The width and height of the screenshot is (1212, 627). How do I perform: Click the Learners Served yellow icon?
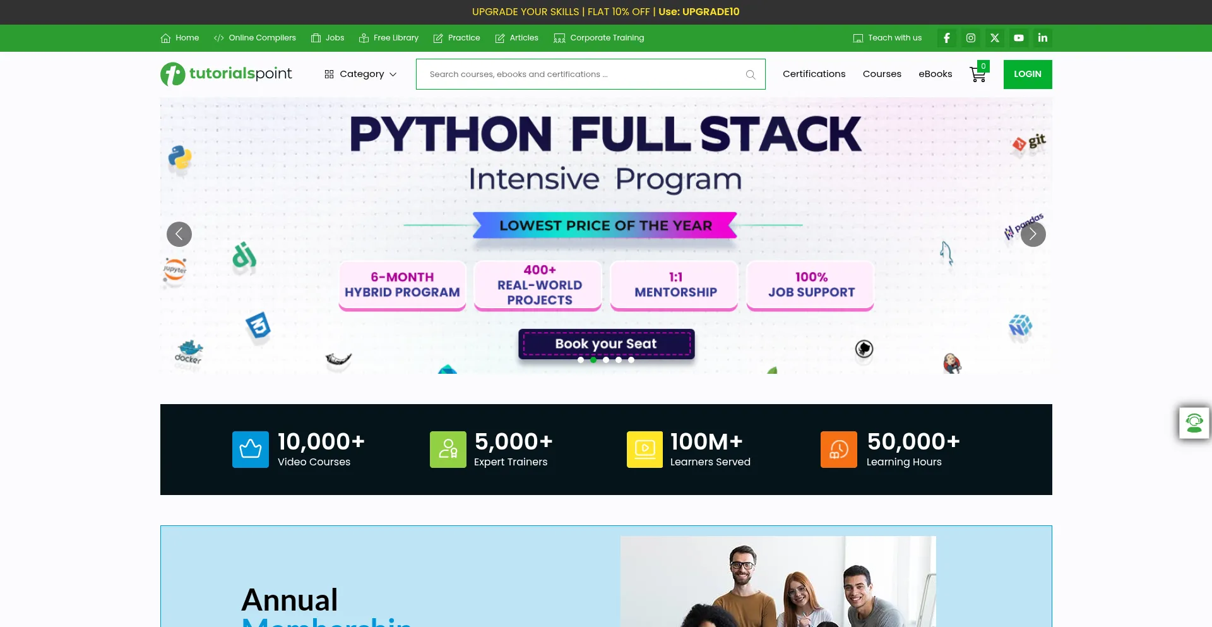tap(645, 450)
